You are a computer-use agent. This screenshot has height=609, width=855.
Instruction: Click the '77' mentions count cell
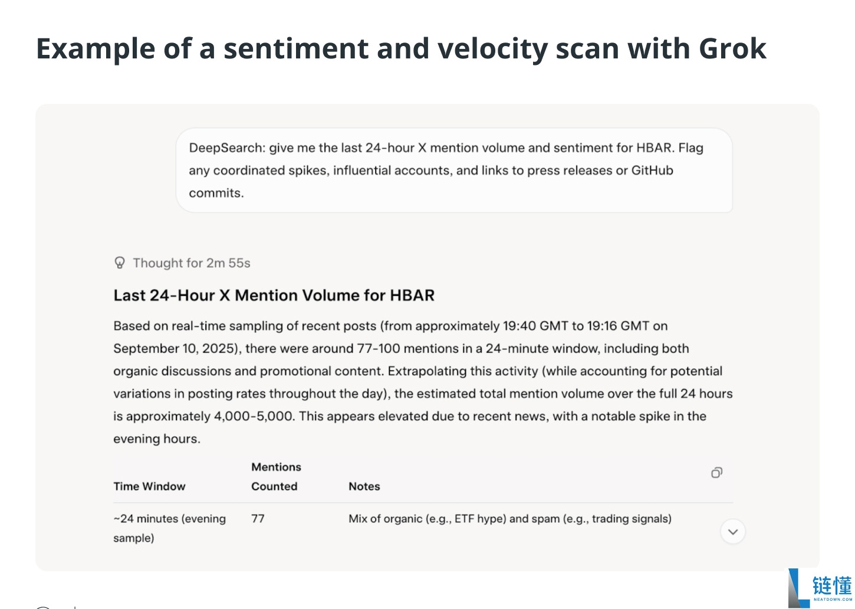click(x=258, y=519)
